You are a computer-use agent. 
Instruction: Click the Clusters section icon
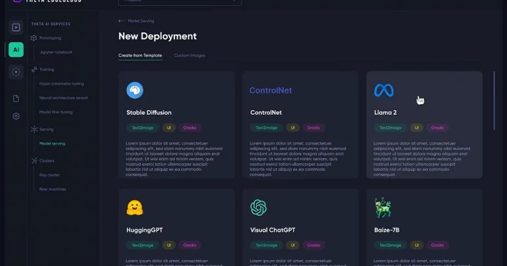[34, 160]
